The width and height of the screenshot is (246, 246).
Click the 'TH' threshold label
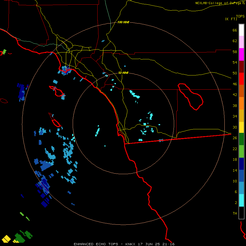click(235, 213)
